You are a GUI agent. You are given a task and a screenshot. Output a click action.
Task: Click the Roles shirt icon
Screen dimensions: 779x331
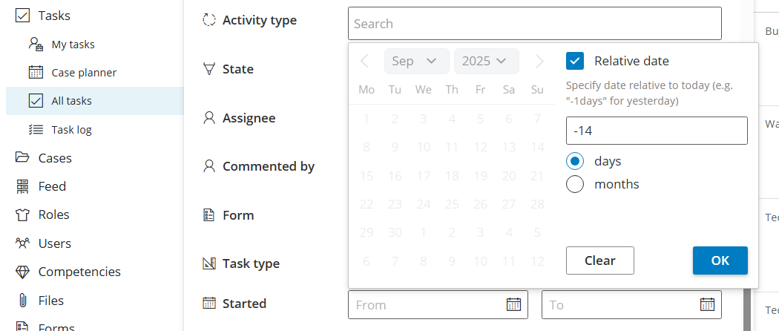pyautogui.click(x=23, y=214)
